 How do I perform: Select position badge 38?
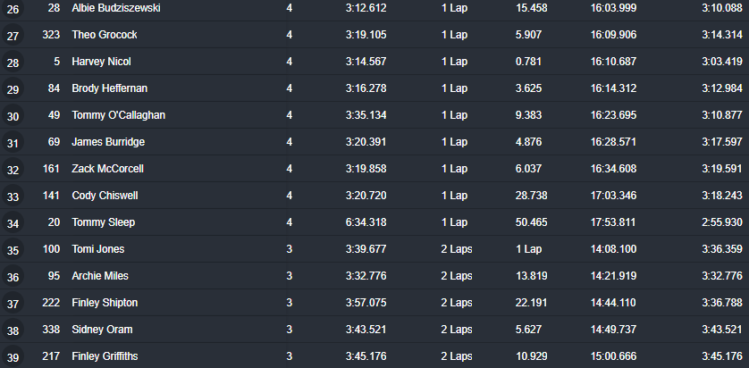pyautogui.click(x=13, y=330)
